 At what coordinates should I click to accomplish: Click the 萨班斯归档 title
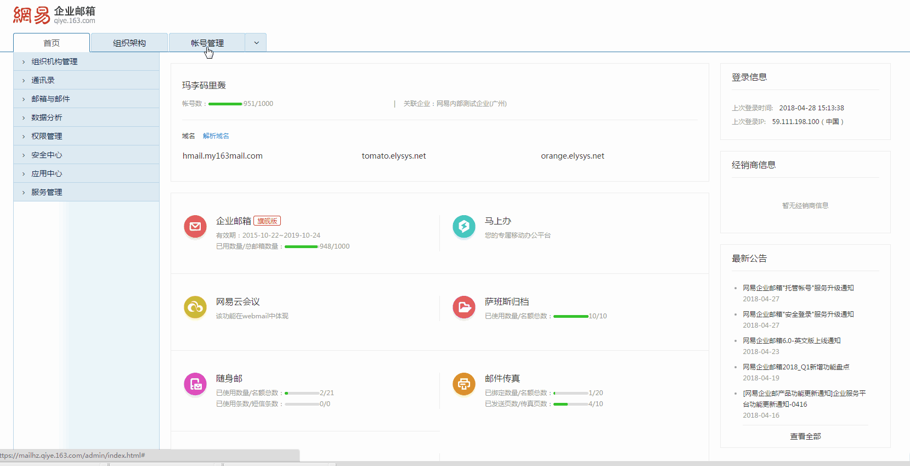(x=507, y=302)
